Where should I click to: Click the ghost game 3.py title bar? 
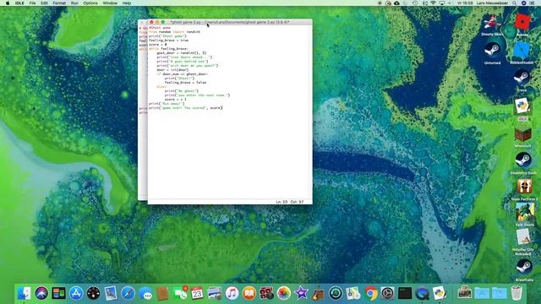[230, 22]
